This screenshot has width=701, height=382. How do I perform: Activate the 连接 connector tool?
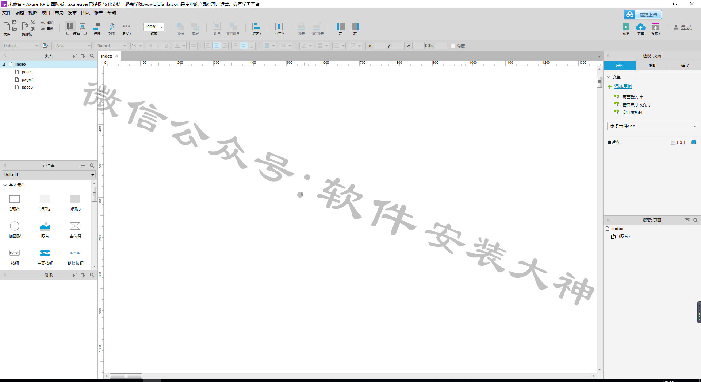[97, 28]
